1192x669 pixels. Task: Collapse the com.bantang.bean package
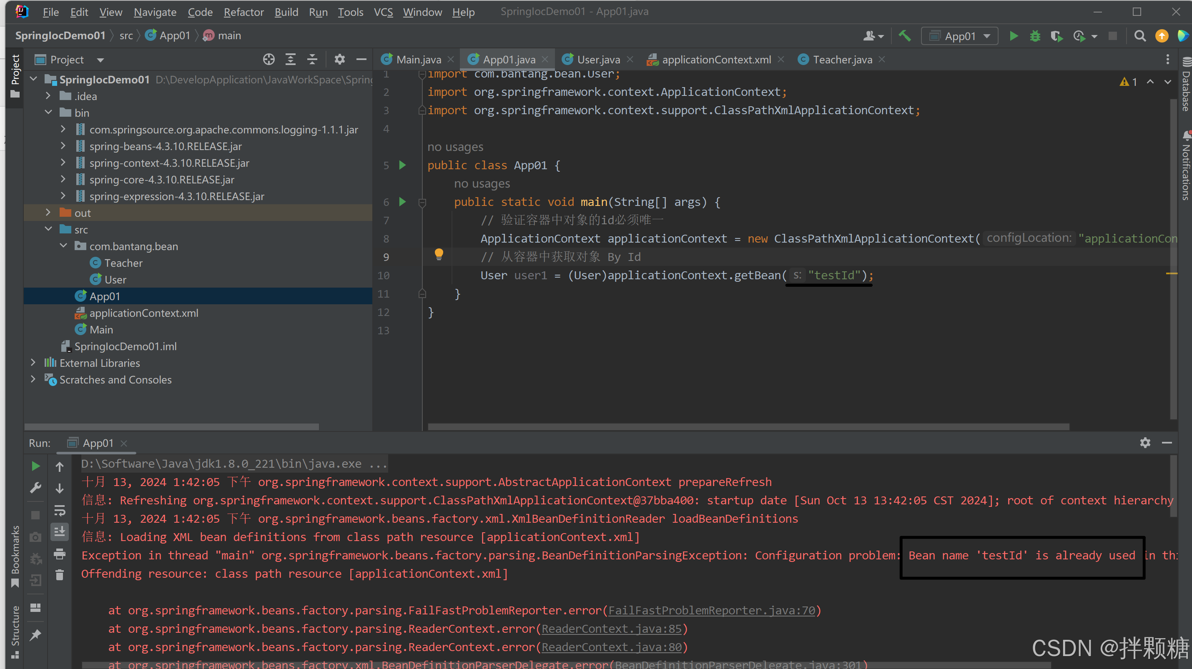[x=63, y=246]
